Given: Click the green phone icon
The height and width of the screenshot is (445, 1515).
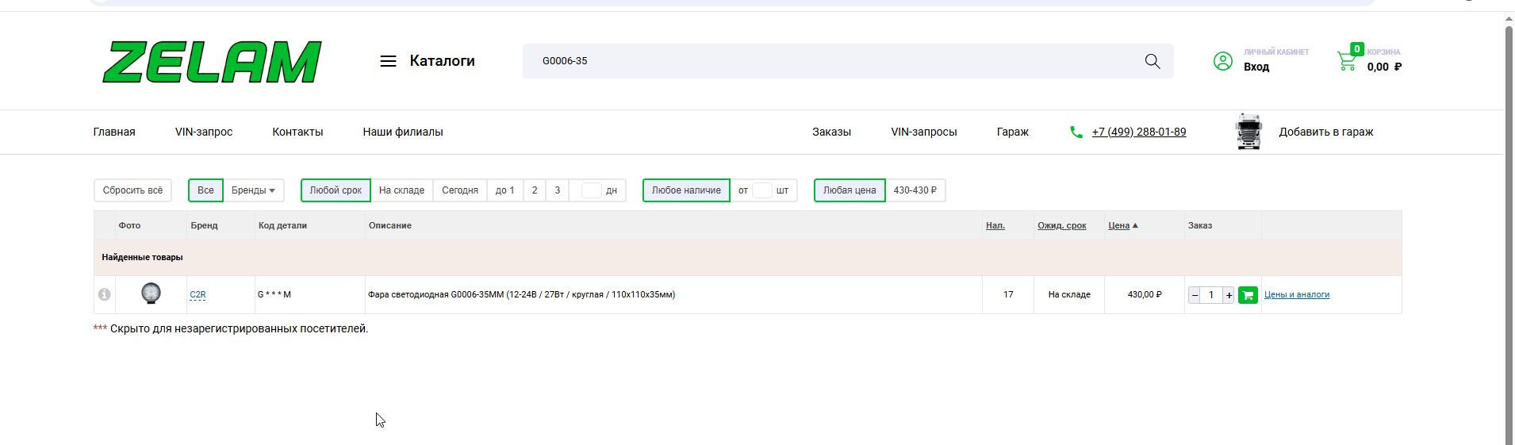Looking at the screenshot, I should pyautogui.click(x=1076, y=132).
